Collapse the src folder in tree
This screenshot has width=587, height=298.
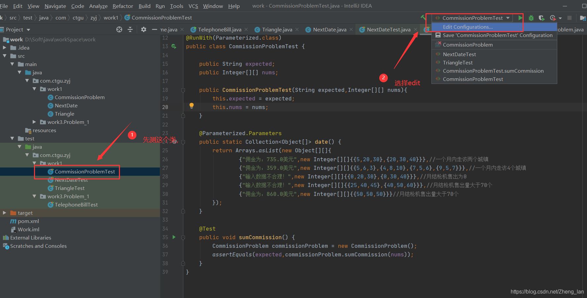click(x=5, y=56)
